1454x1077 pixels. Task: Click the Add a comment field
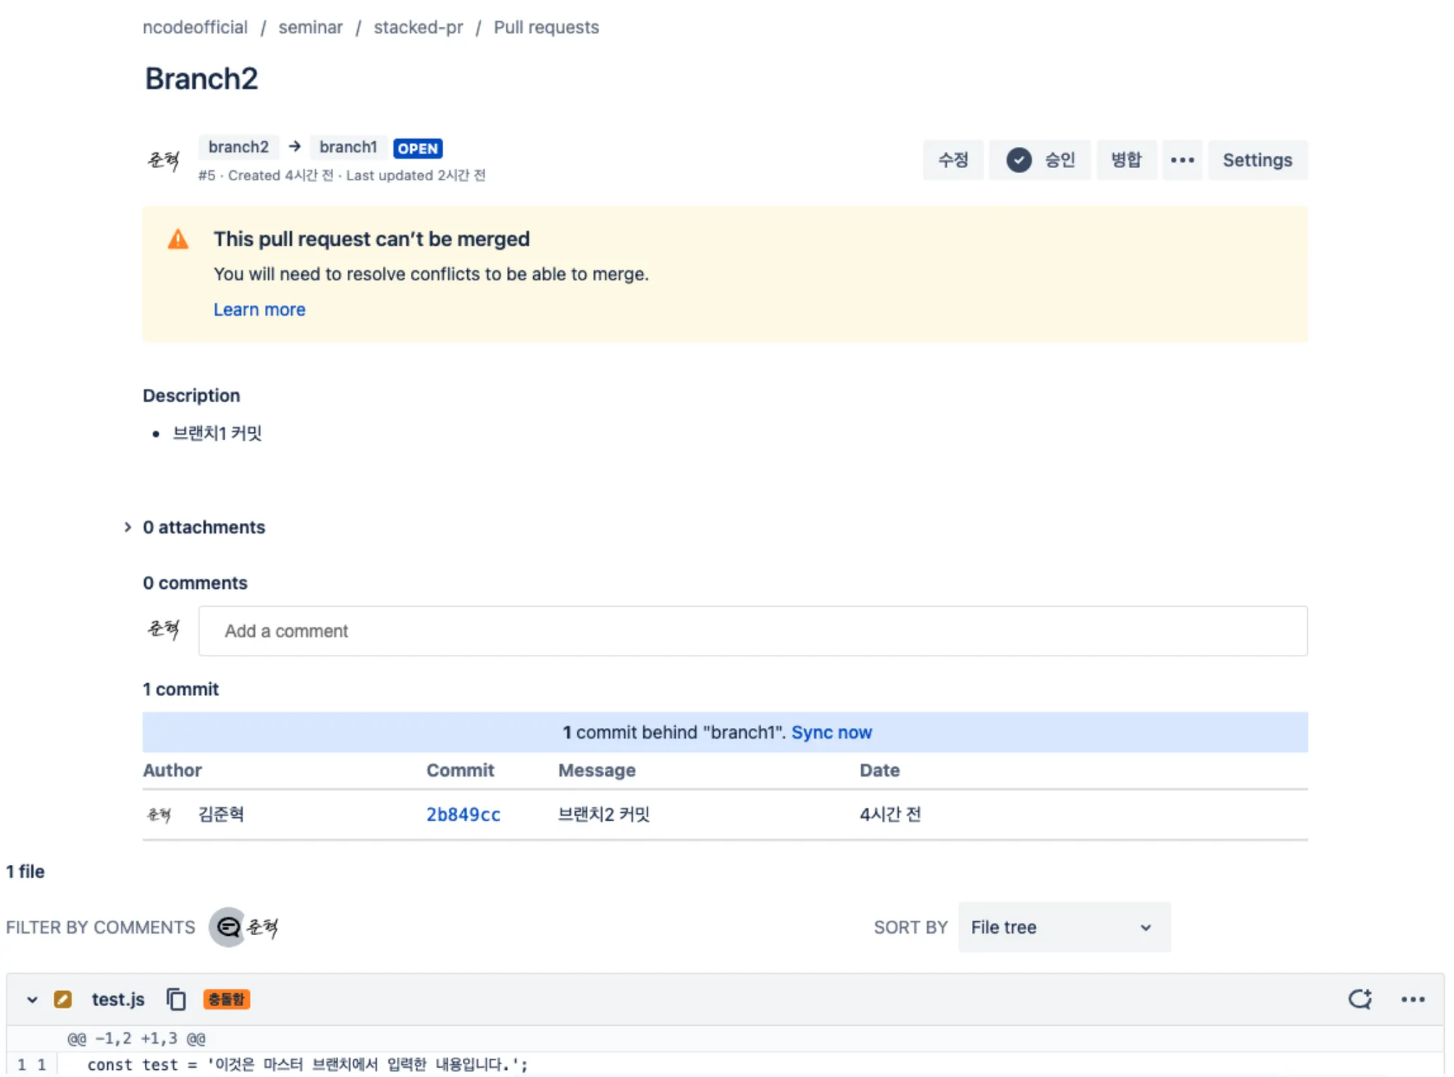753,631
